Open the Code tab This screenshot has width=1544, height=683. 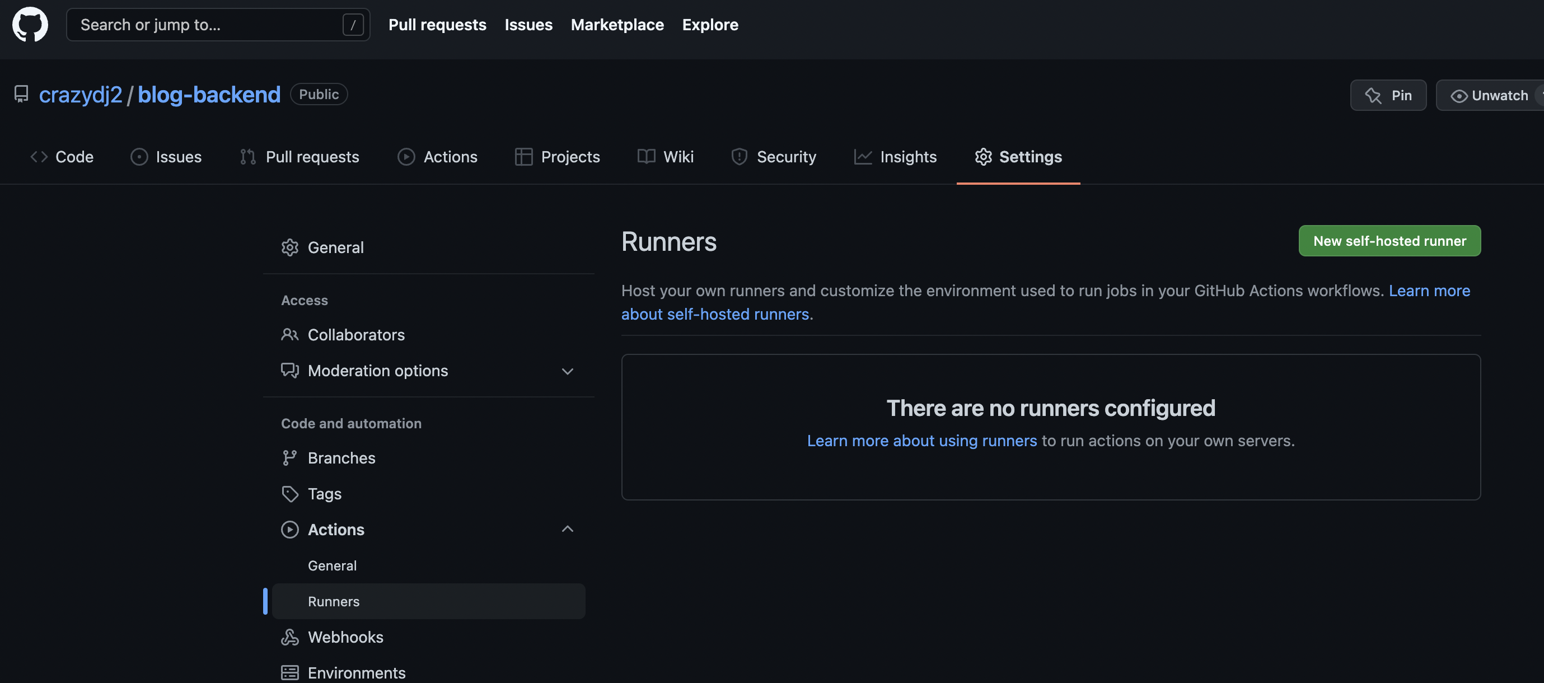click(62, 157)
